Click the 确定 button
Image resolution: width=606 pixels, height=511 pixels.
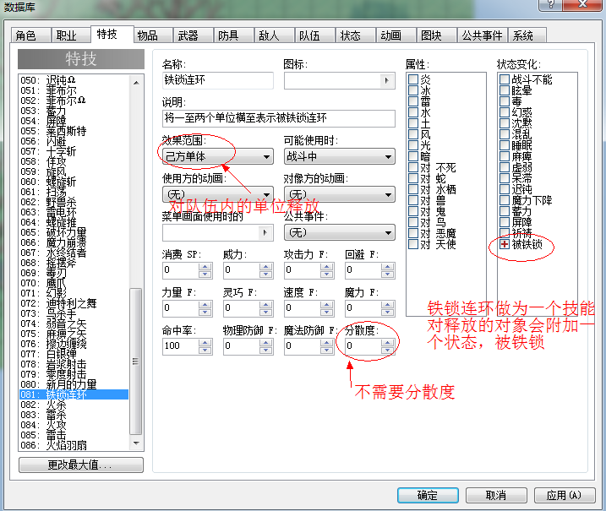[x=428, y=495]
